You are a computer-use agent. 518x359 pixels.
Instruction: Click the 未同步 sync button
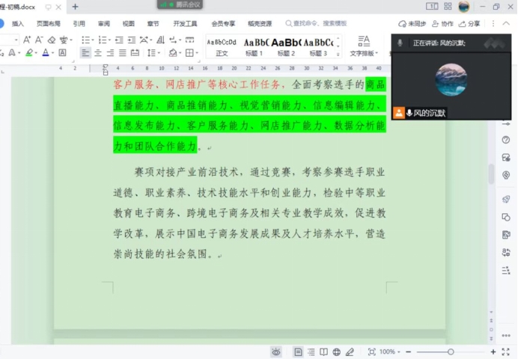(412, 23)
